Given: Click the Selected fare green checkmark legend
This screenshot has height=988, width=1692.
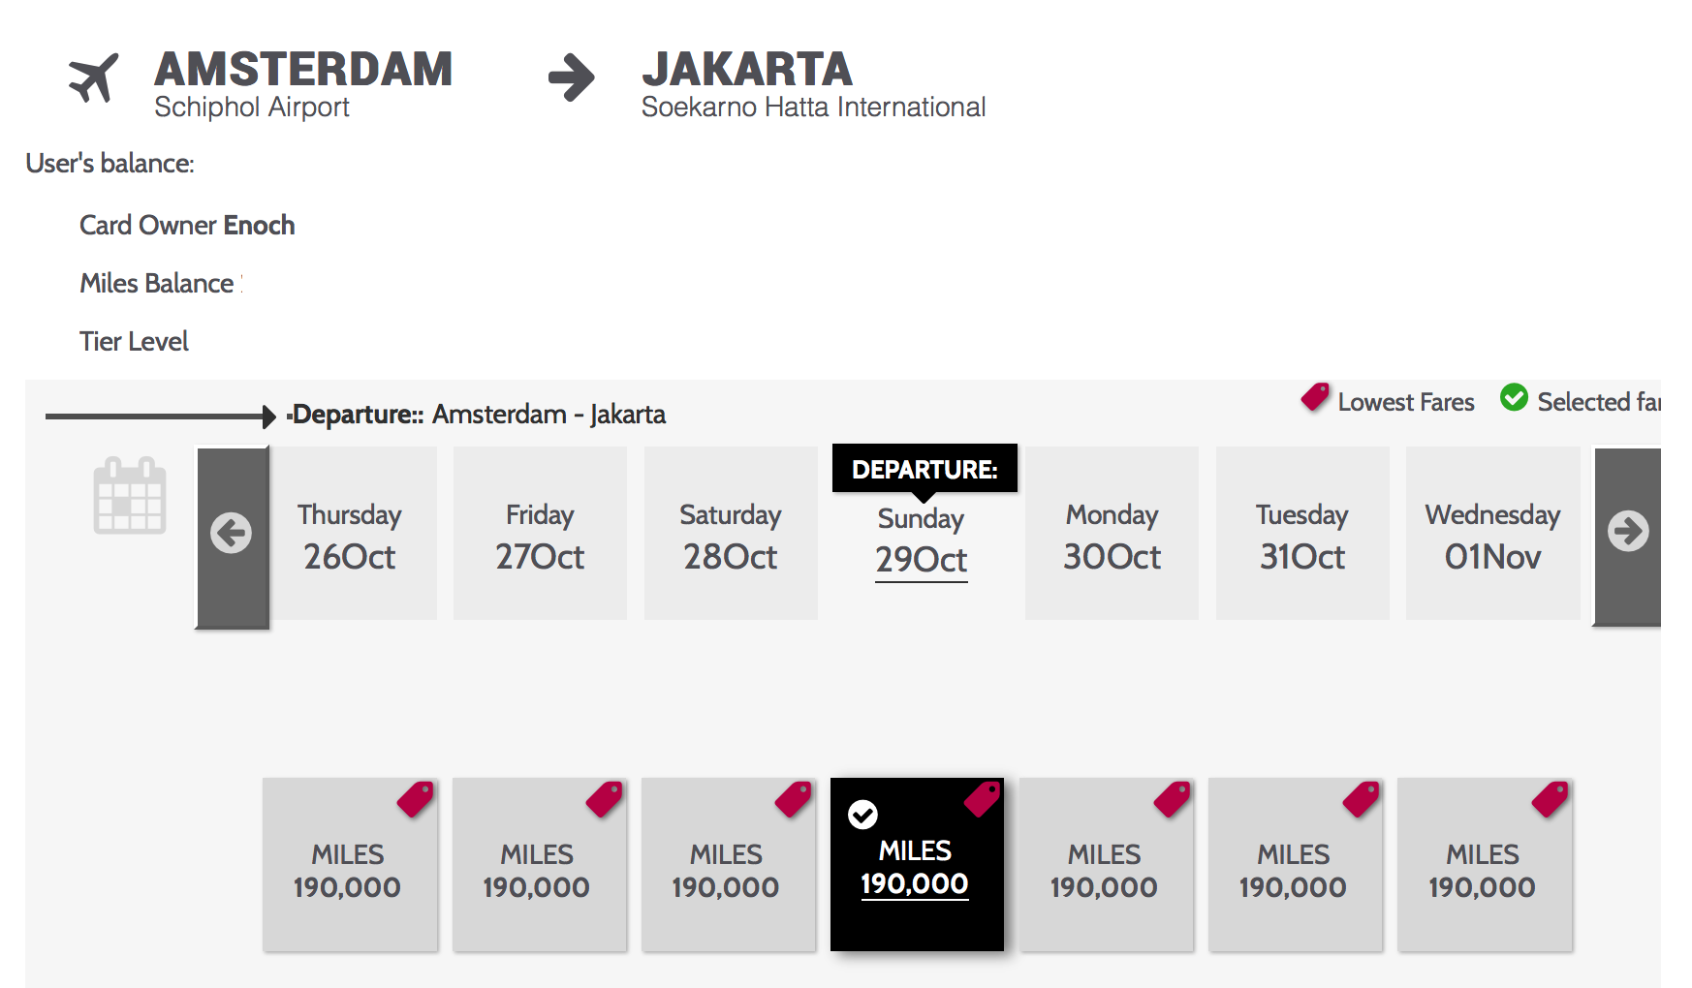Looking at the screenshot, I should pos(1514,397).
